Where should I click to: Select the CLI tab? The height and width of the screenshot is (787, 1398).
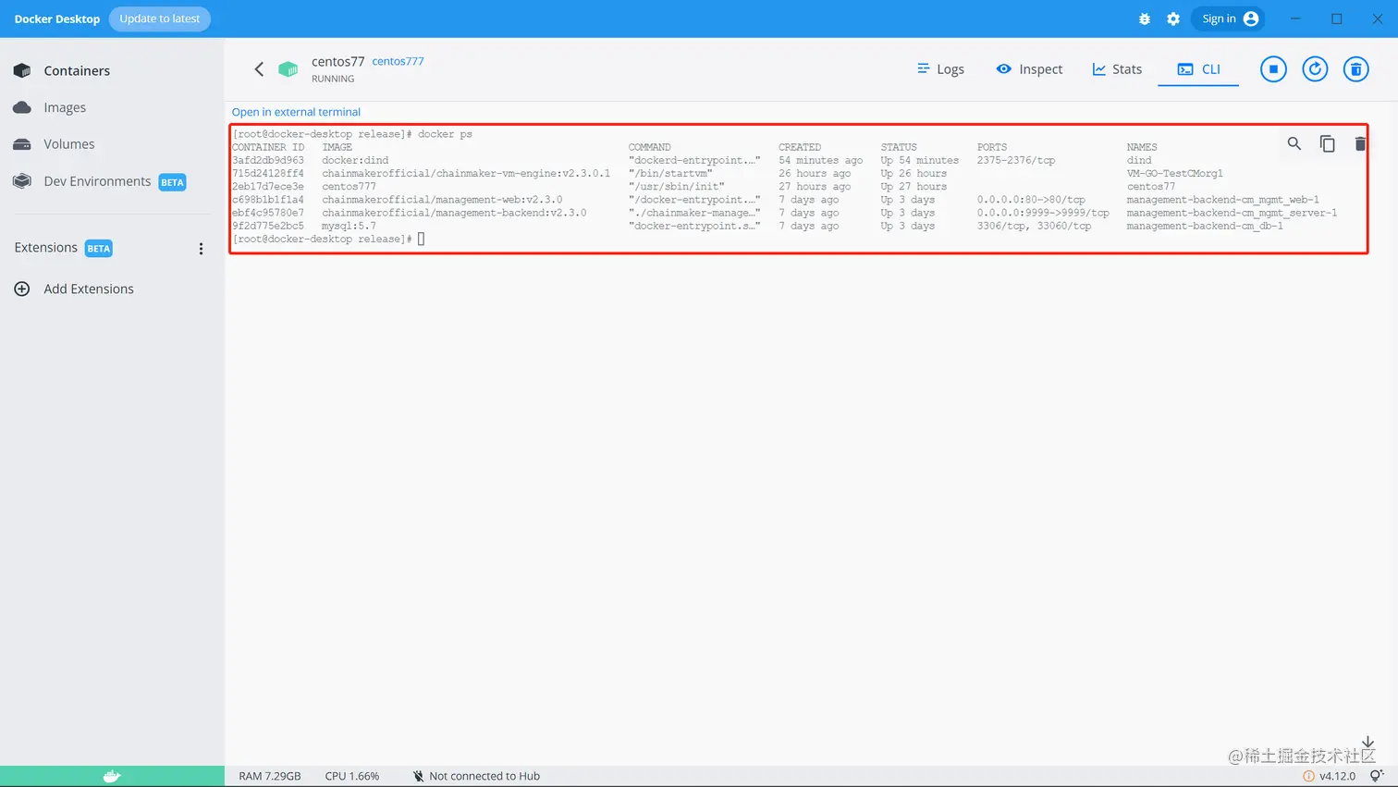click(1198, 69)
